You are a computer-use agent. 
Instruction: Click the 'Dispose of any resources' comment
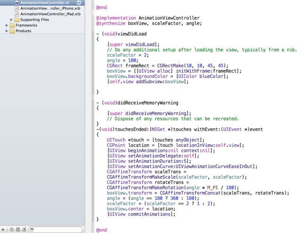click(x=173, y=119)
